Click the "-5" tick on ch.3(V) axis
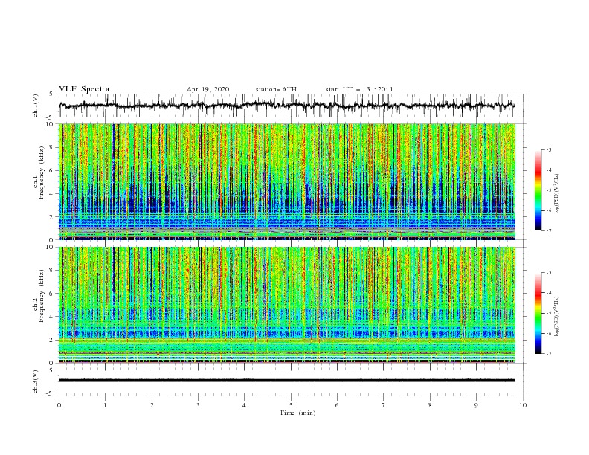 [x=51, y=393]
